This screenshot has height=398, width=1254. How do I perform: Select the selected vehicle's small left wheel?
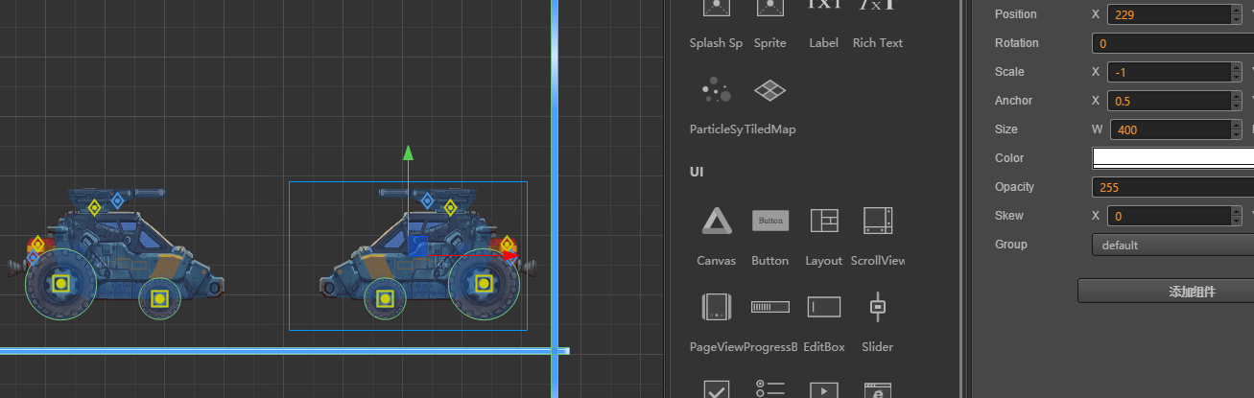pos(385,298)
